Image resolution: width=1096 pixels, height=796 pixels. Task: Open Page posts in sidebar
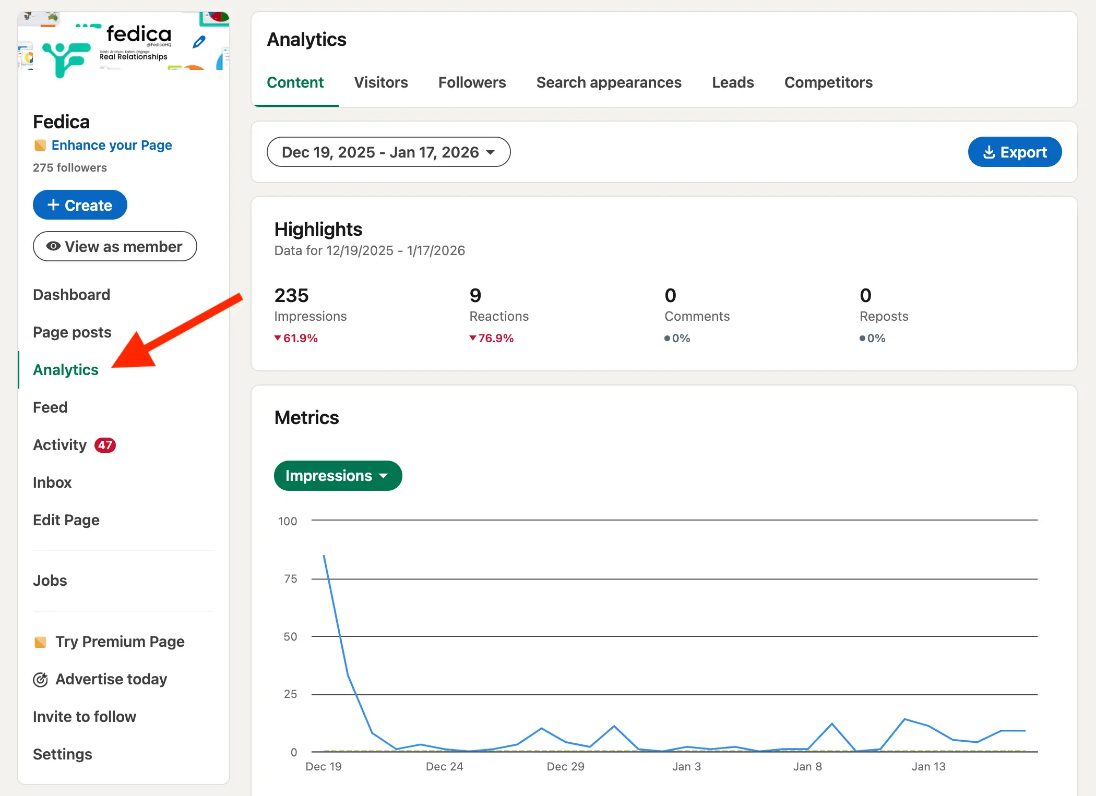click(x=72, y=332)
